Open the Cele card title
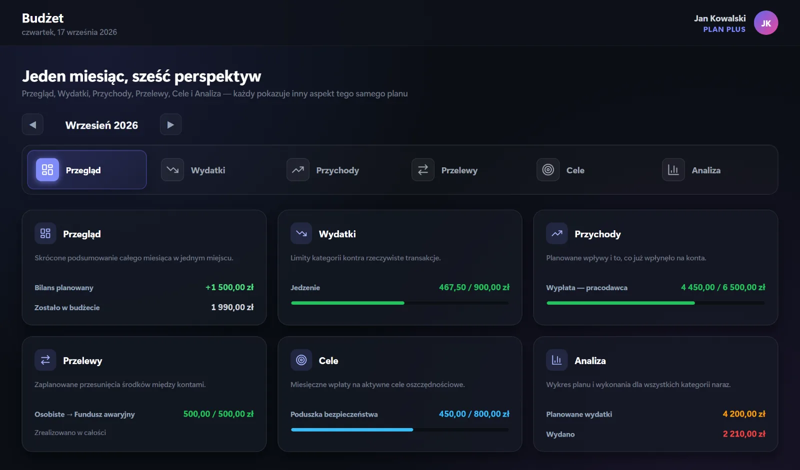 tap(328, 361)
